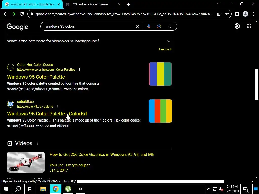259x194 pixels.
Task: Start voice search with microphone icon
Action: (149, 26)
